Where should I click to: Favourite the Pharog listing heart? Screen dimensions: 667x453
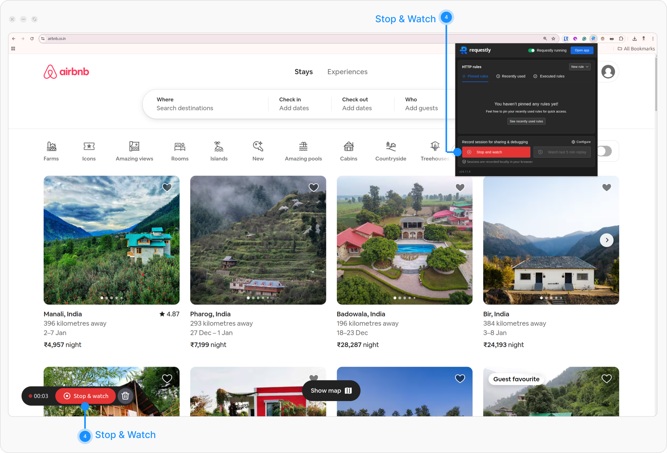point(313,187)
